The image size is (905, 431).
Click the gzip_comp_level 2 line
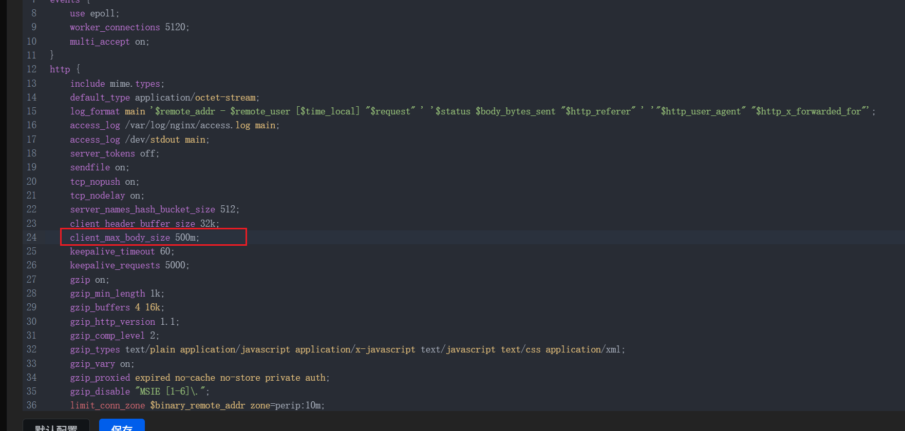click(115, 336)
